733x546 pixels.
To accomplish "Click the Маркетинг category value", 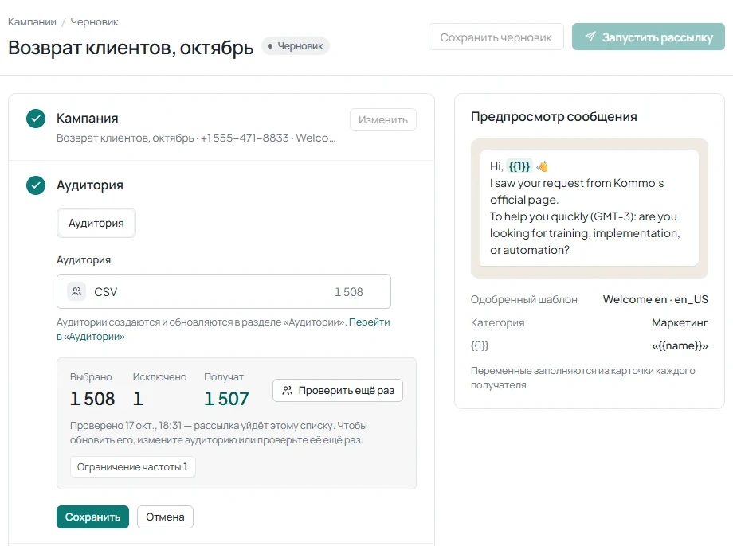I will coord(680,322).
